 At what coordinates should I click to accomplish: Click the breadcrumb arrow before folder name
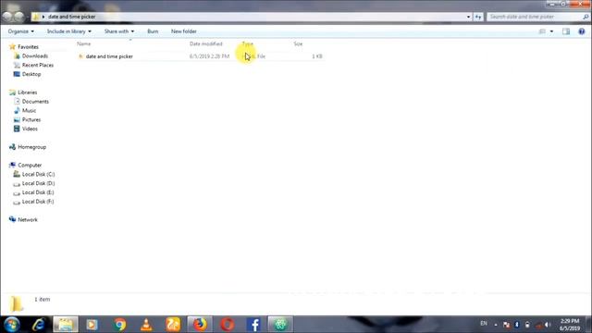[43, 17]
